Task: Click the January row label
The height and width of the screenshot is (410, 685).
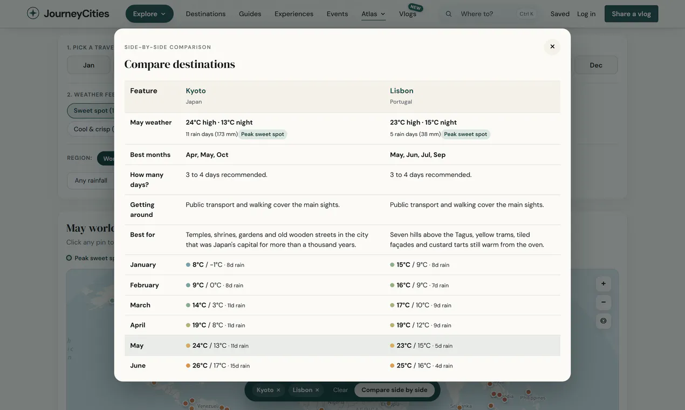Action: 143,265
